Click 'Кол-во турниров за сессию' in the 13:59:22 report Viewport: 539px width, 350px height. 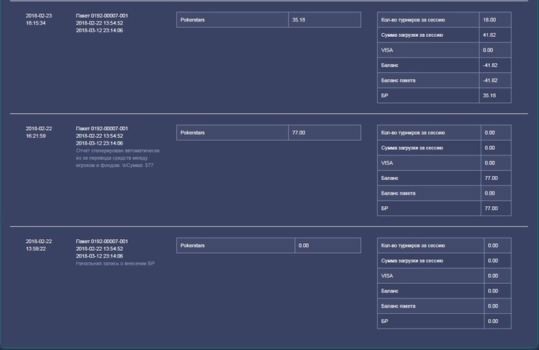coord(413,245)
